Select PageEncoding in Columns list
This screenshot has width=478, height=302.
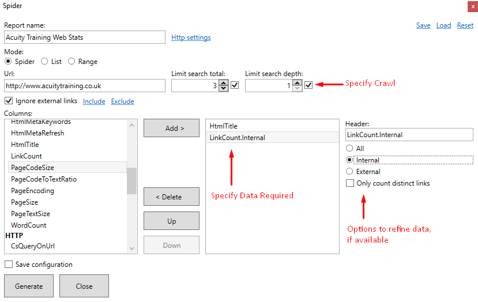(x=67, y=190)
